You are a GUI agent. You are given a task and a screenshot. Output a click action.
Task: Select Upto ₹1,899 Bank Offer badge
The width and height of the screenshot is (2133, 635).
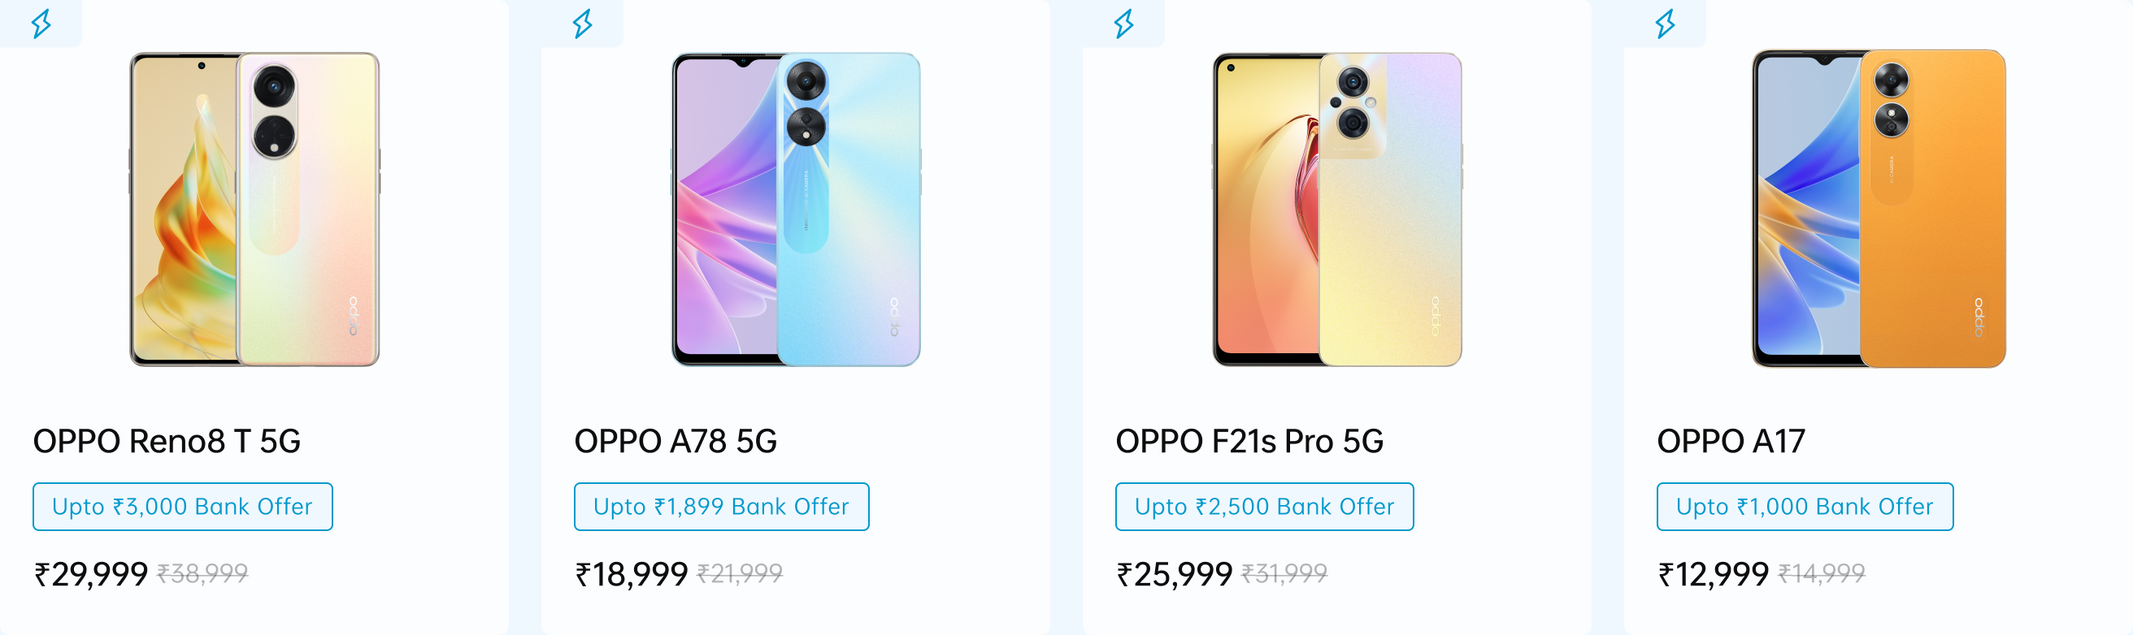(x=722, y=507)
